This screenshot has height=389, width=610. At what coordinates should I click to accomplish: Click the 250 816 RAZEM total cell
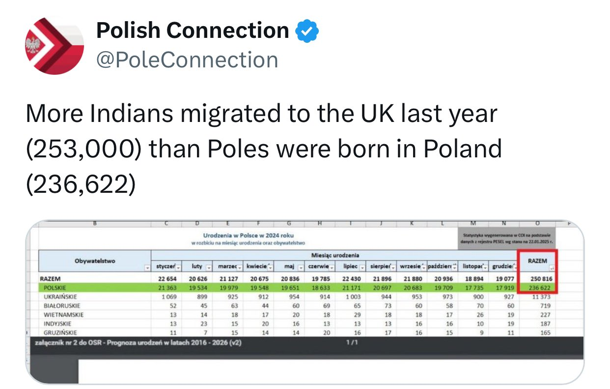point(538,279)
